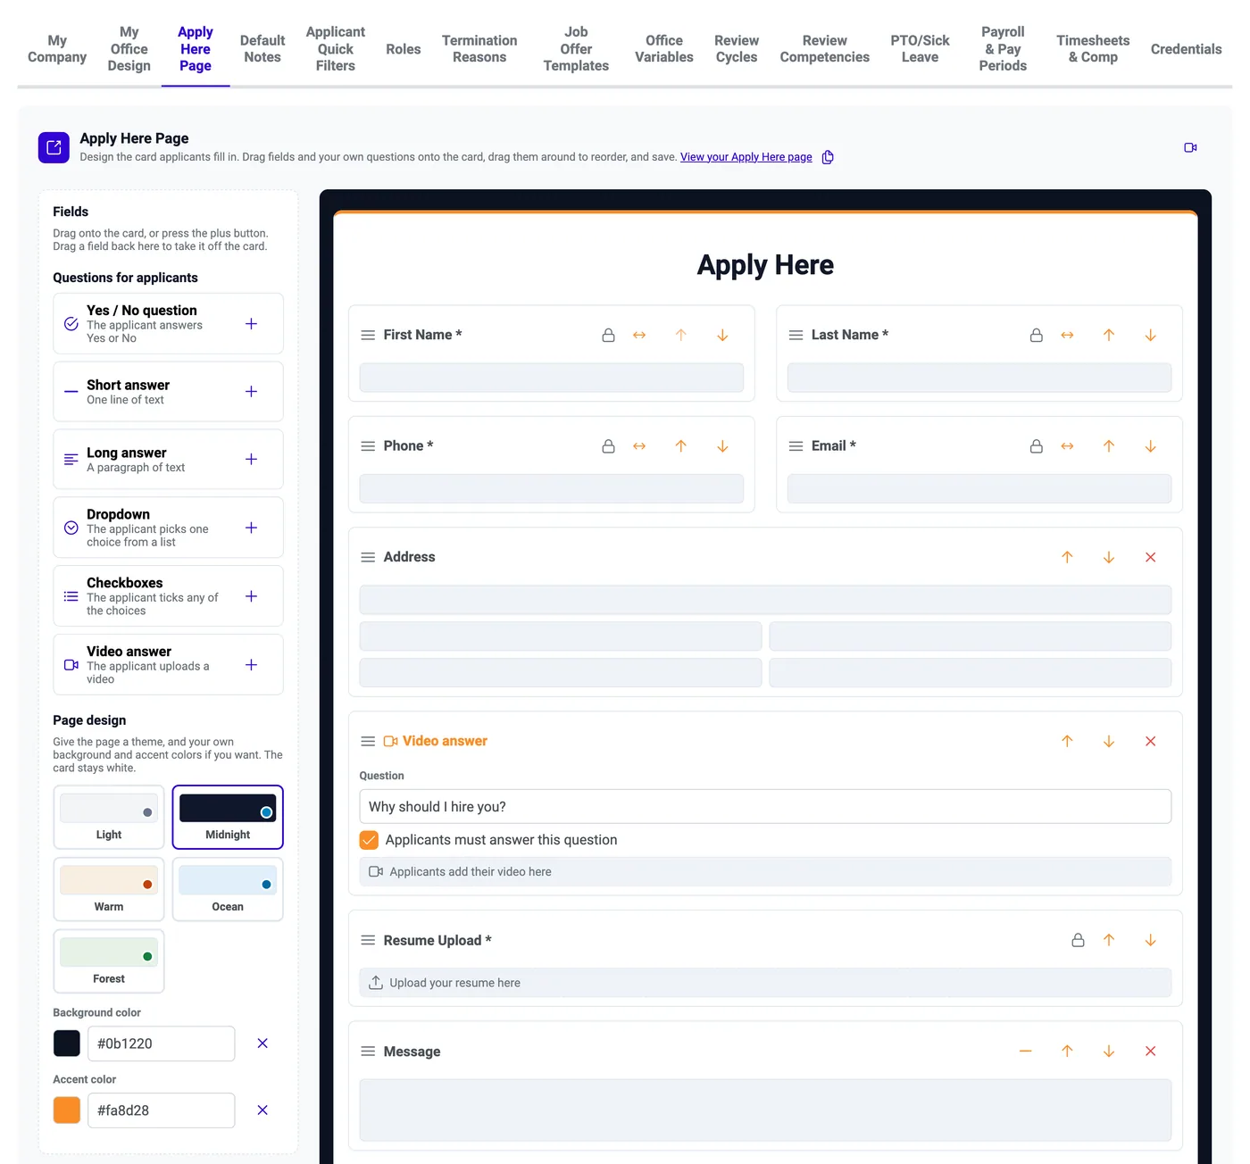
Task: Click the Message field's orange minus icon
Action: pos(1025,1052)
